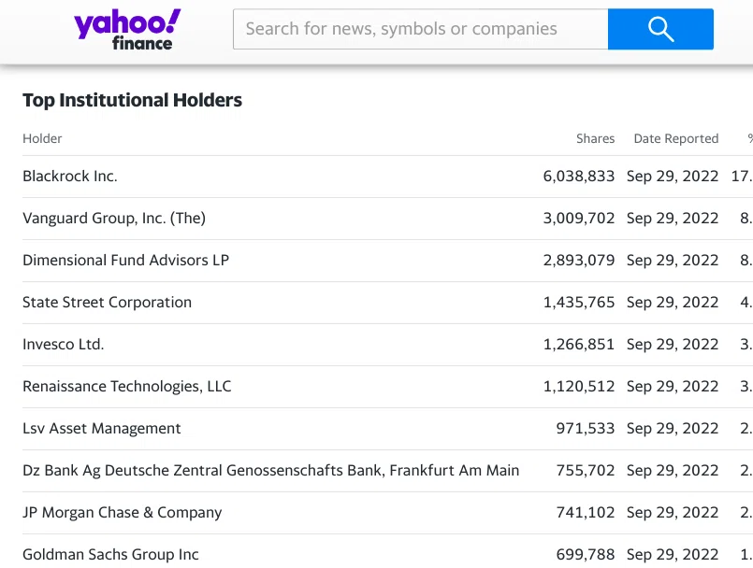Select Vanguard Group, Inc. (The) holder
This screenshot has width=753, height=568.
tap(114, 219)
